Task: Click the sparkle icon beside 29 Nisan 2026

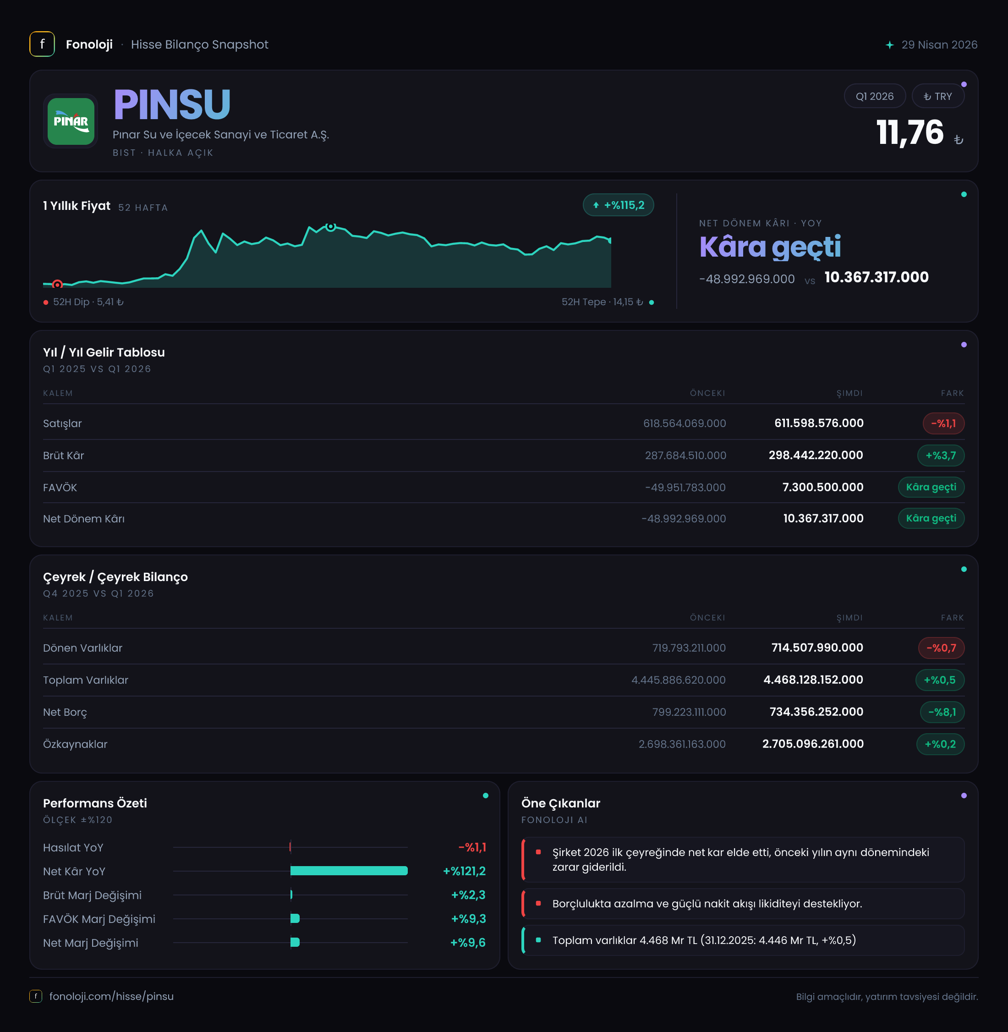Action: (889, 45)
